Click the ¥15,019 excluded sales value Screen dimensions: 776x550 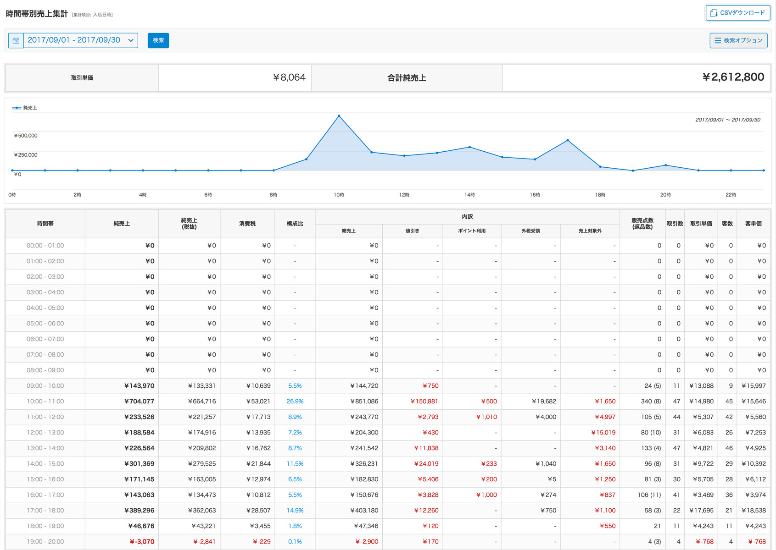[603, 433]
